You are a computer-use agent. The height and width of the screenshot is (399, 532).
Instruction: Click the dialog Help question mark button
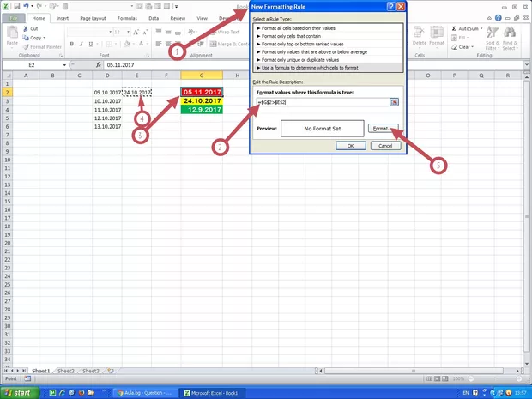tap(391, 7)
